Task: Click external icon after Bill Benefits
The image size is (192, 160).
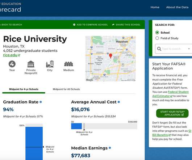Action: (x=170, y=135)
